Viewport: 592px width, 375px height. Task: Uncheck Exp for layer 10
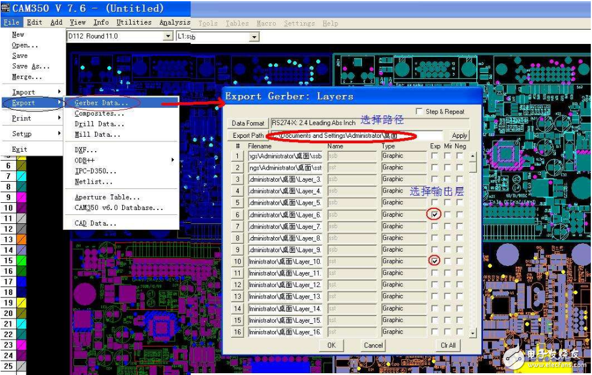point(434,261)
